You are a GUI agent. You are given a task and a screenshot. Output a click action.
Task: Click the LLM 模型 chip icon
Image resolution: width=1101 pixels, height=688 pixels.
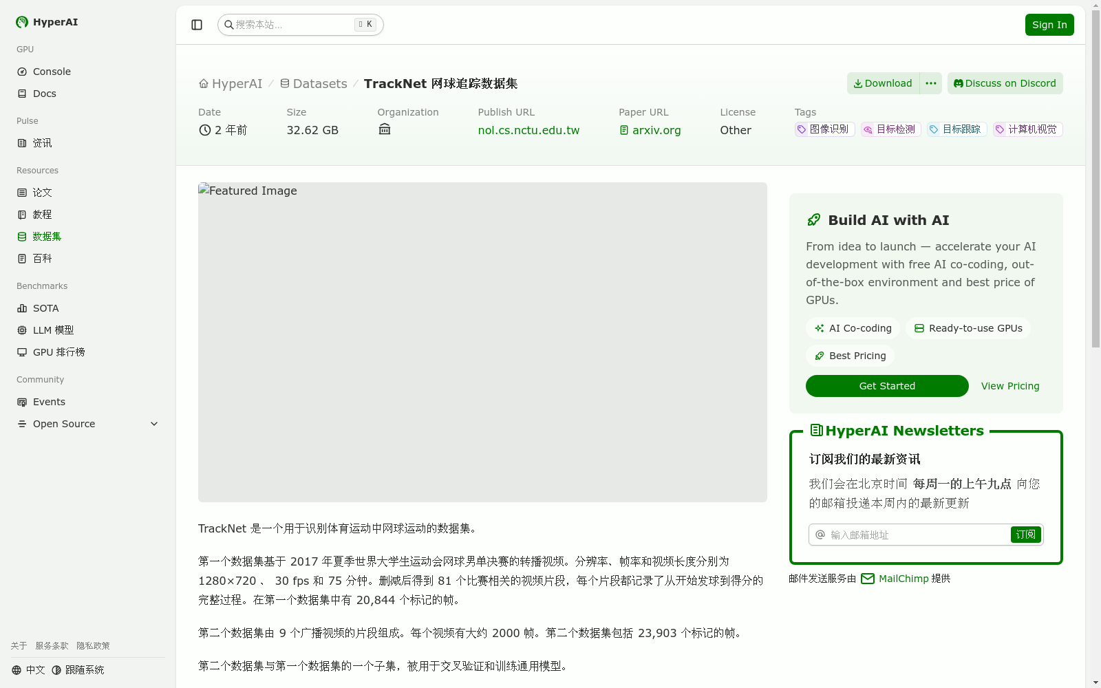22,330
